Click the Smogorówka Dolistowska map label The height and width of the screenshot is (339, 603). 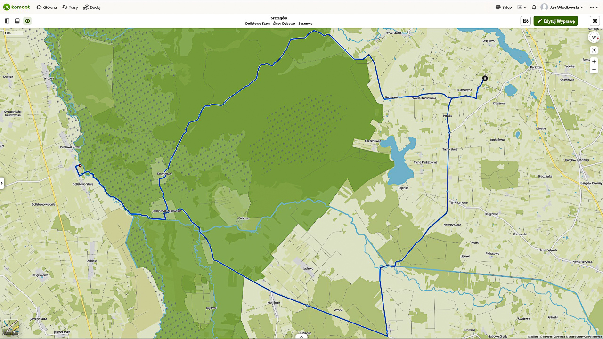coord(13,113)
